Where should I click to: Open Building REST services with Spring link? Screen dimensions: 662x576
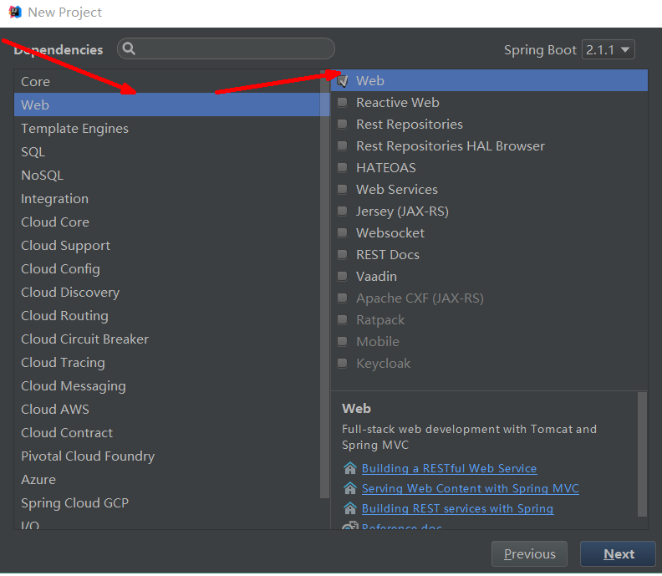click(x=458, y=508)
